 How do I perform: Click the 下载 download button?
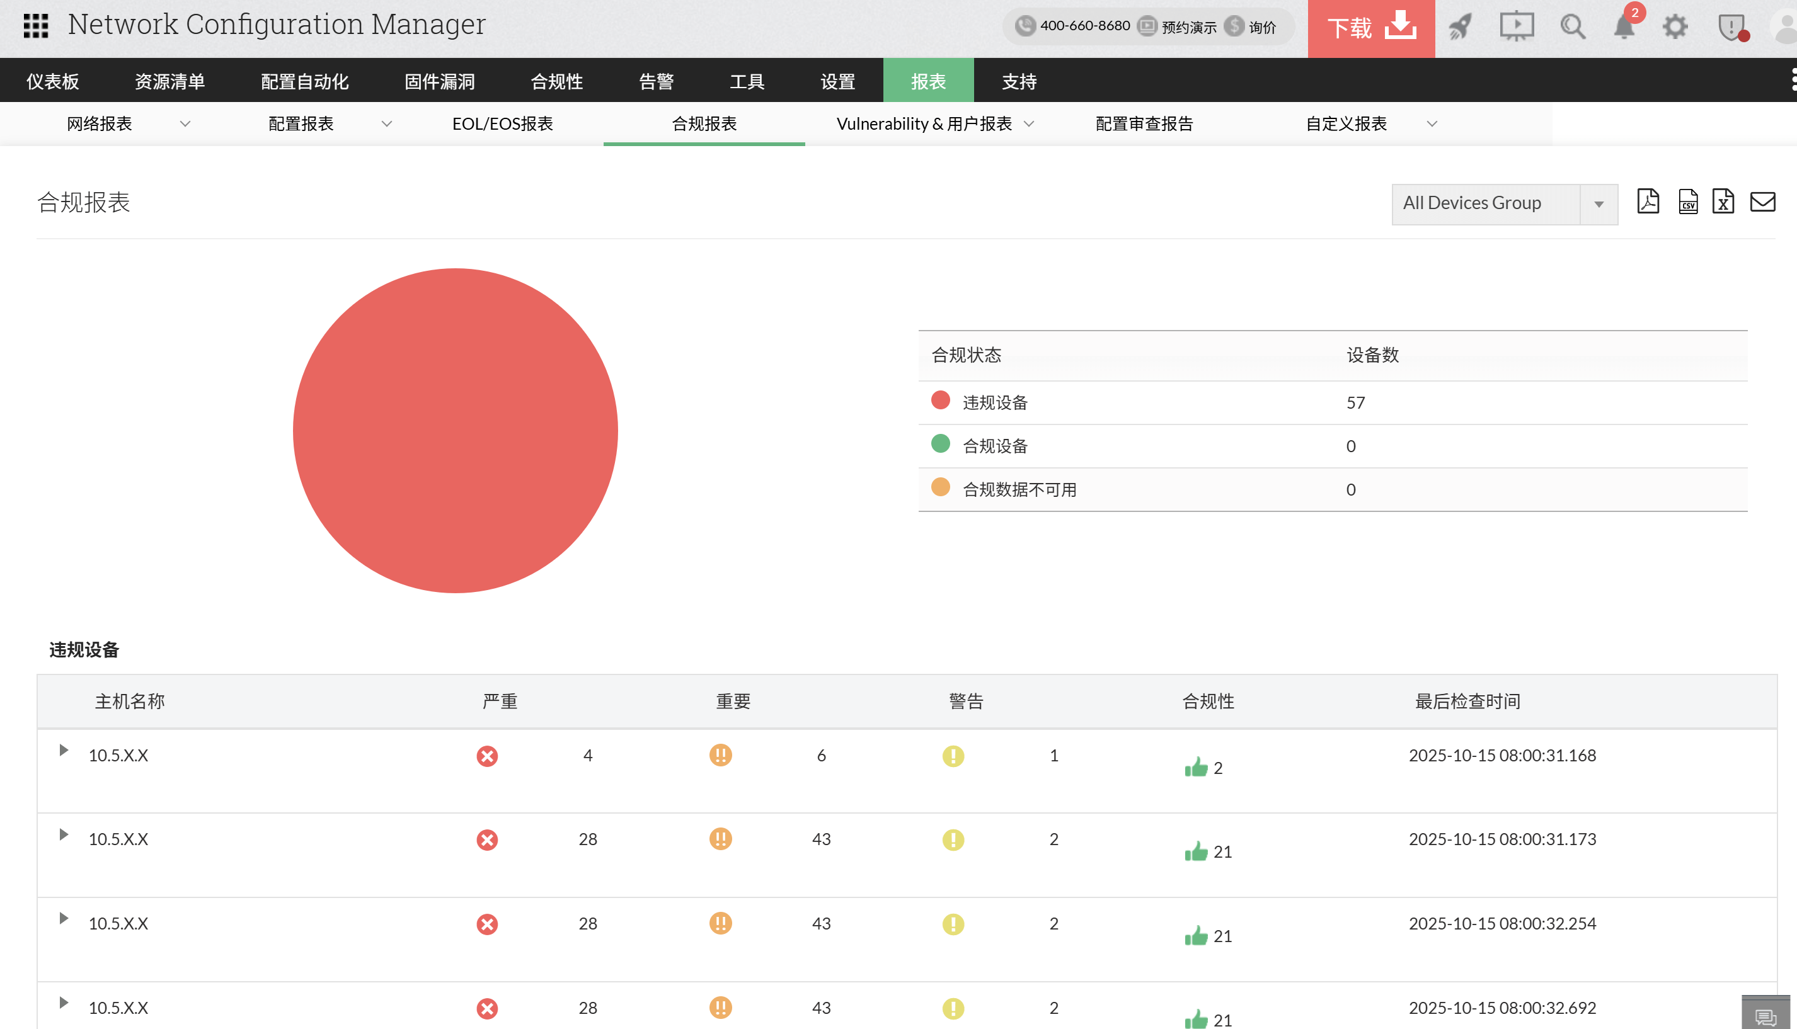pos(1370,28)
